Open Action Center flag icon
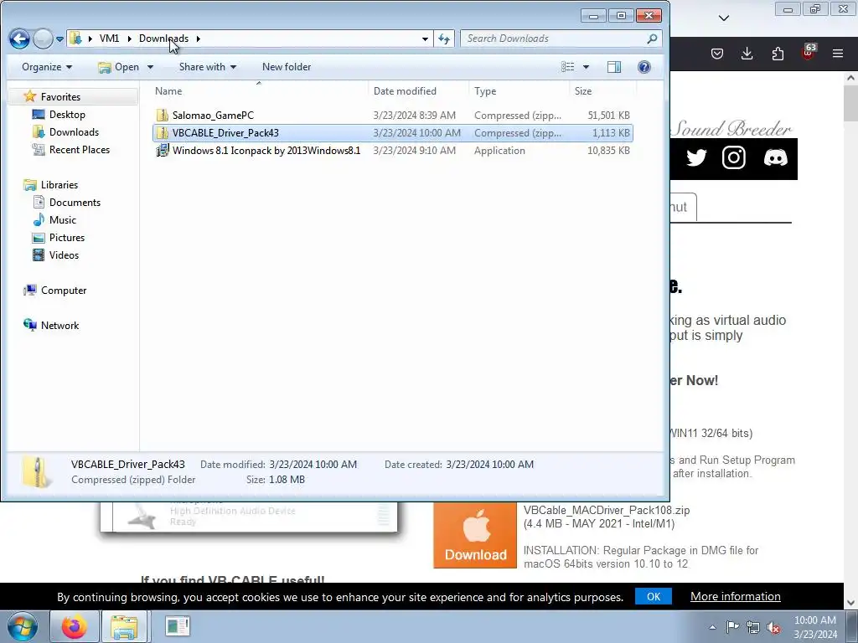Viewport: 858px width, 643px height. (x=732, y=627)
